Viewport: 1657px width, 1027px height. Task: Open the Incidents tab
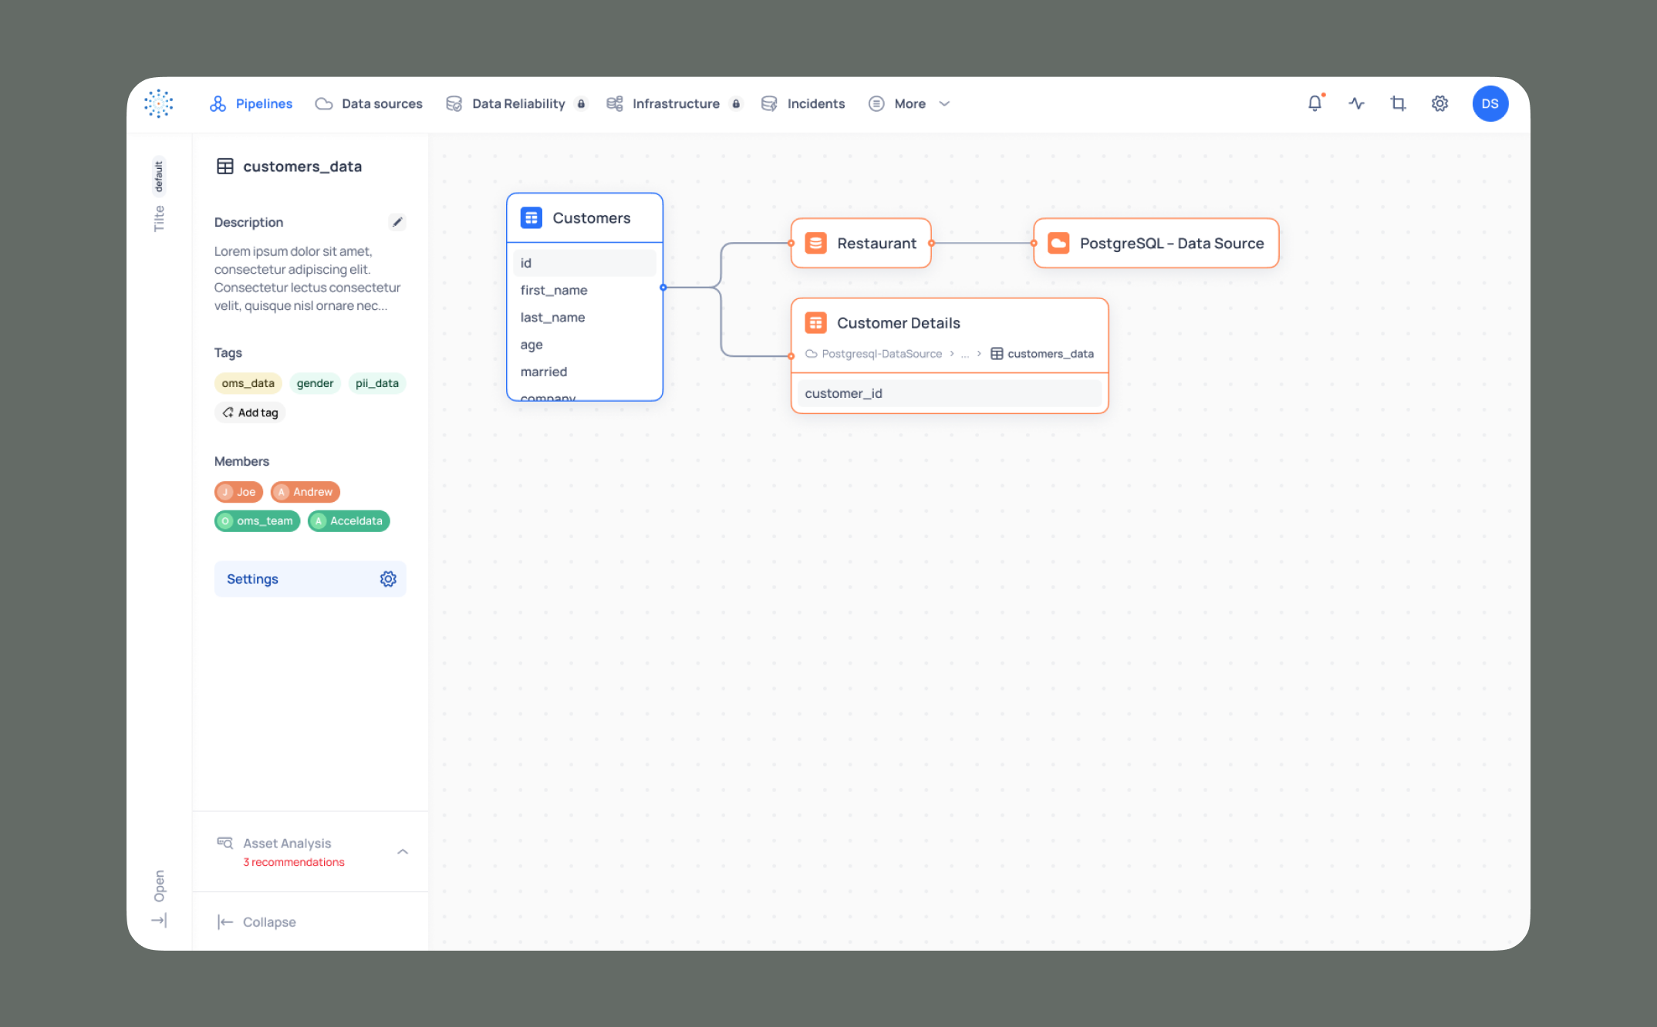coord(802,103)
